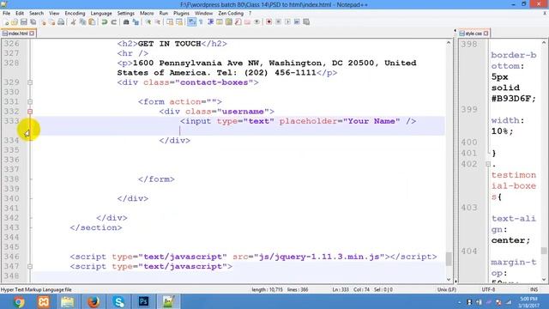Viewport: 549px width, 309px height.
Task: Stop macro recording from the toolbar
Action: 278,22
